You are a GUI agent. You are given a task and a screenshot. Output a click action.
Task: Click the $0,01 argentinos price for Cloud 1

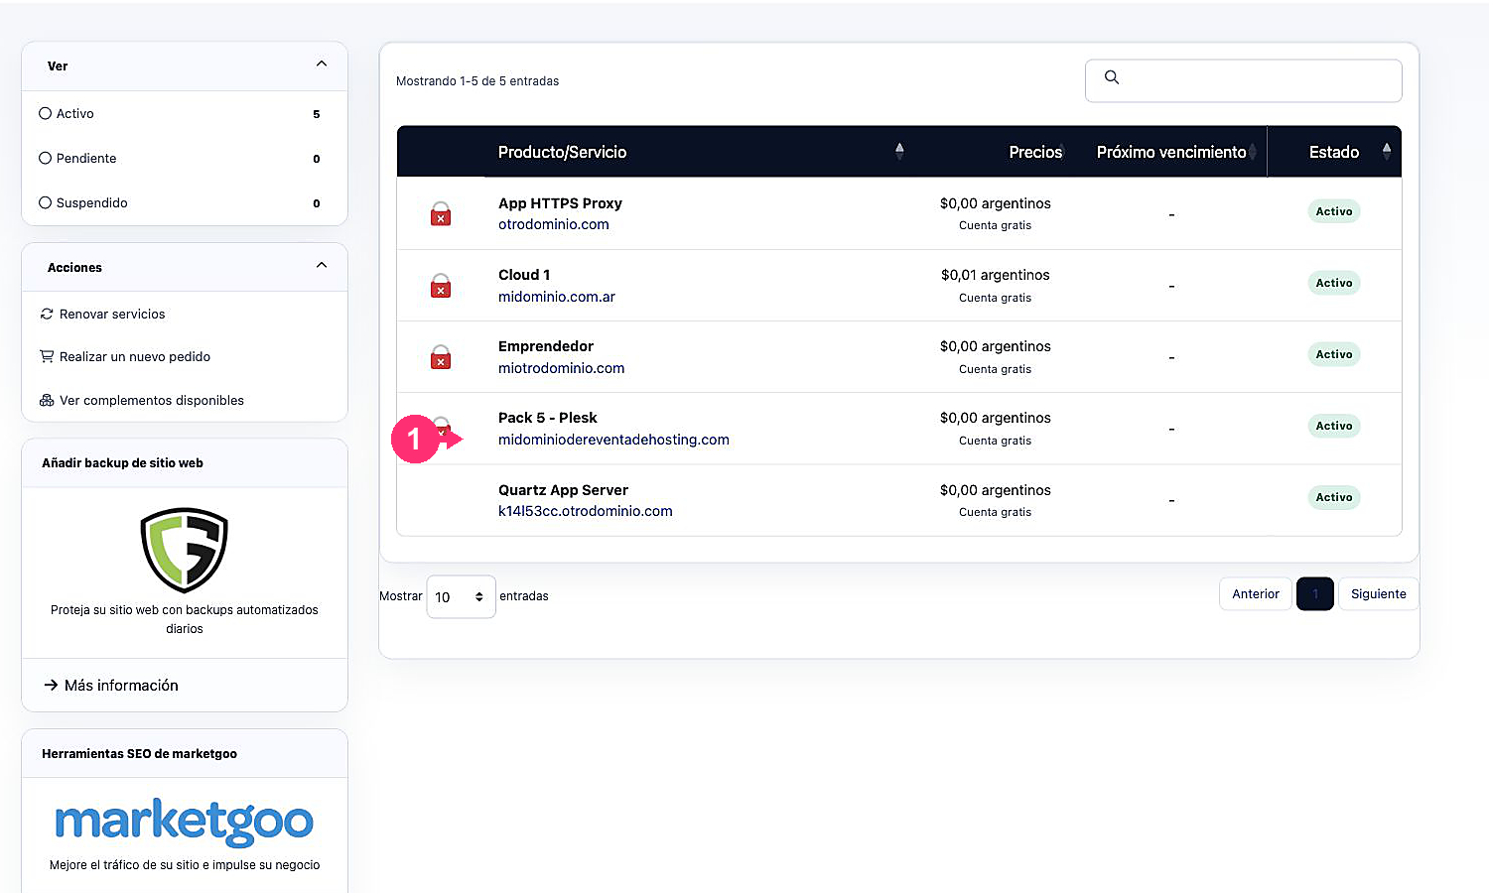point(996,275)
